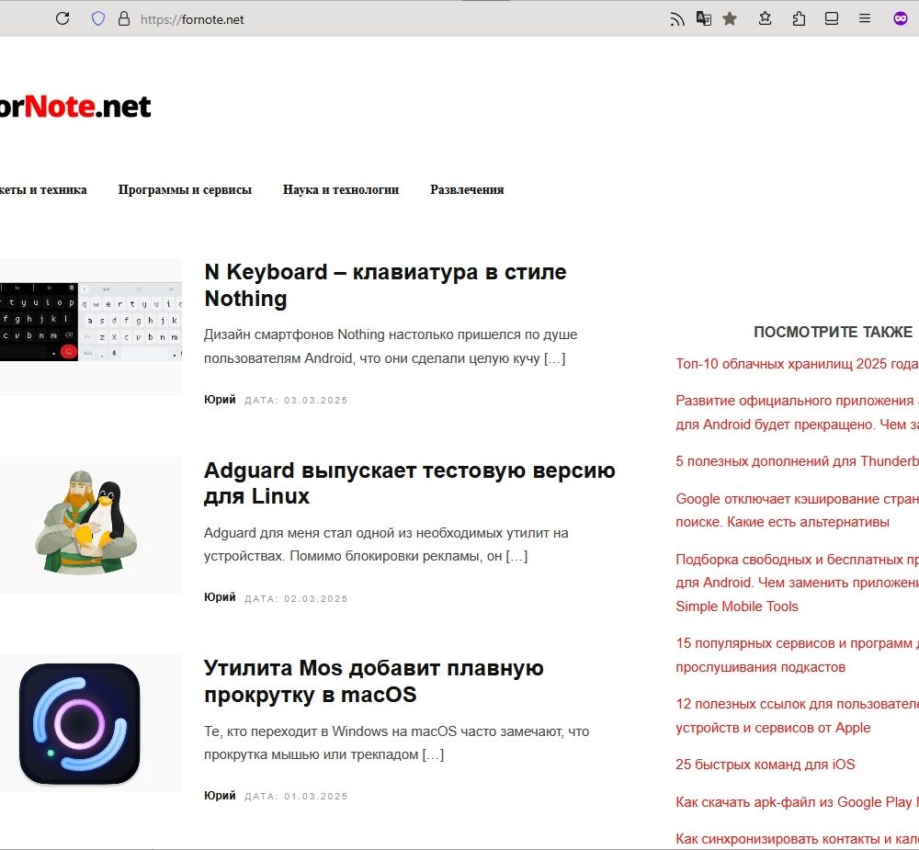Open the extensions puzzle icon
Image resolution: width=919 pixels, height=850 pixels.
coord(799,18)
